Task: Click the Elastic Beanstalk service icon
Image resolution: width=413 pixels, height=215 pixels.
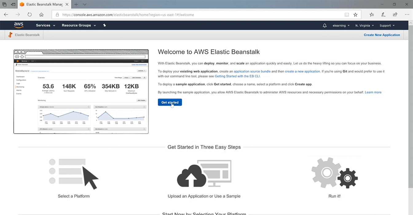Action: tap(10, 35)
